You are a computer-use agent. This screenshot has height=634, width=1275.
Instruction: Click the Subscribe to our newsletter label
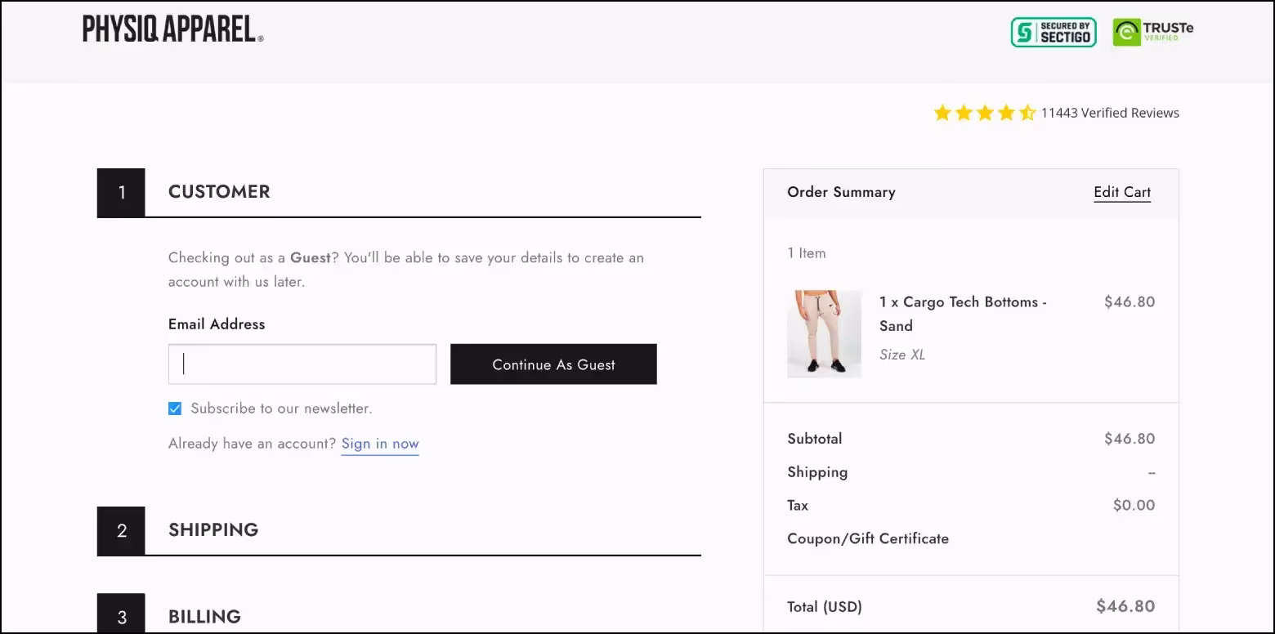[281, 409]
